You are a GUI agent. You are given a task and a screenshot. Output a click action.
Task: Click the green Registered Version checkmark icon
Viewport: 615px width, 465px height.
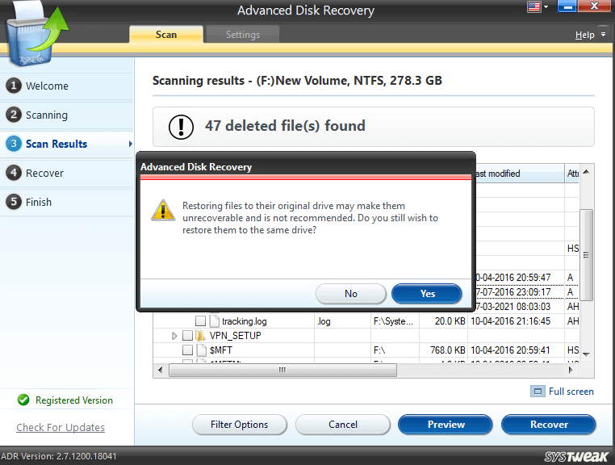pos(23,400)
